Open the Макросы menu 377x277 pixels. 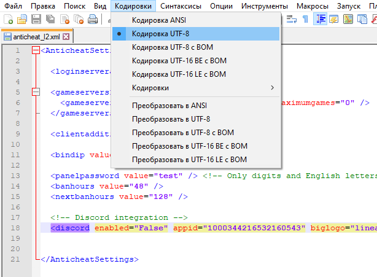tap(313, 6)
